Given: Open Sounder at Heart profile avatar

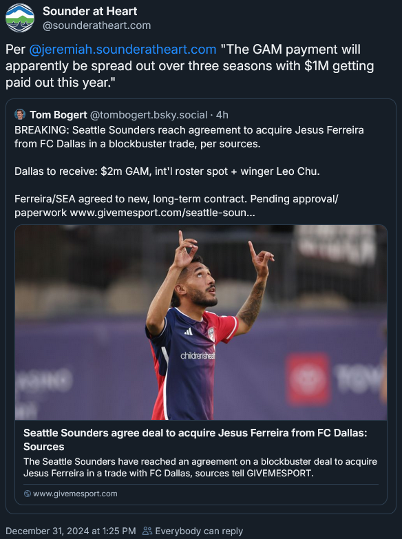Looking at the screenshot, I should click(20, 18).
